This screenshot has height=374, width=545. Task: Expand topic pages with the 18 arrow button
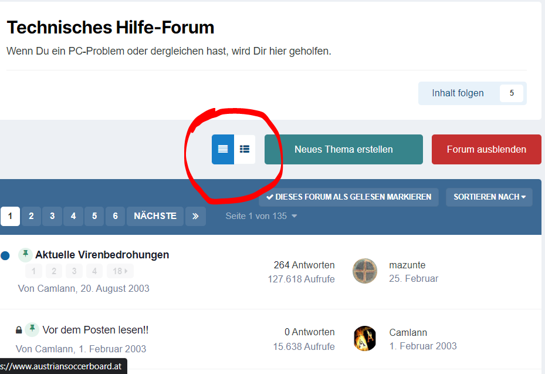(x=120, y=271)
